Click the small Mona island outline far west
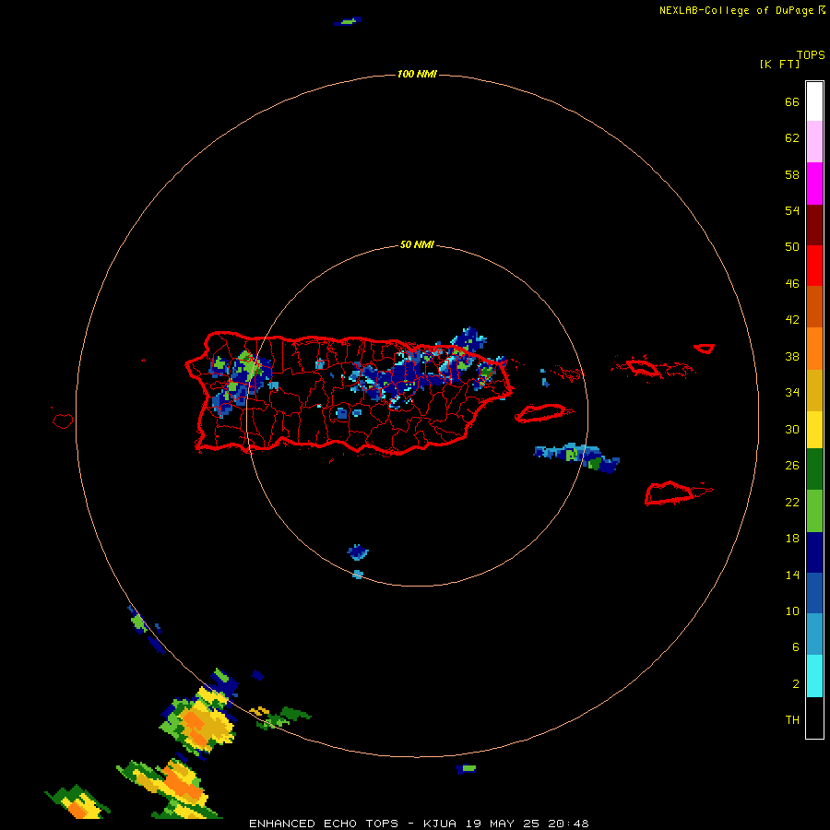830x830 pixels. (63, 421)
